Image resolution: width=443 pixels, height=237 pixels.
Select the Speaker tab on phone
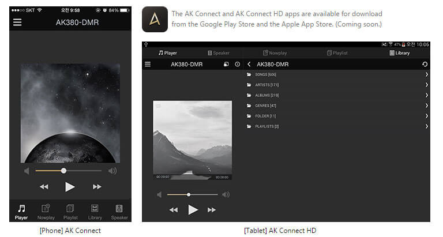click(119, 212)
